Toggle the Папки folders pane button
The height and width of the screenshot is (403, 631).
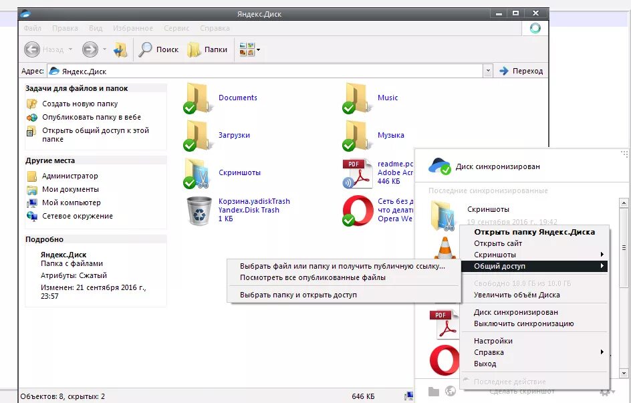tap(208, 49)
